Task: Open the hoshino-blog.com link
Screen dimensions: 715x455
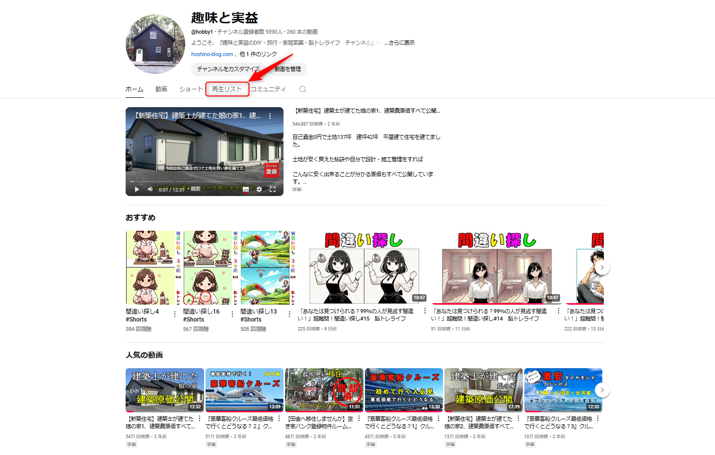Action: (212, 54)
